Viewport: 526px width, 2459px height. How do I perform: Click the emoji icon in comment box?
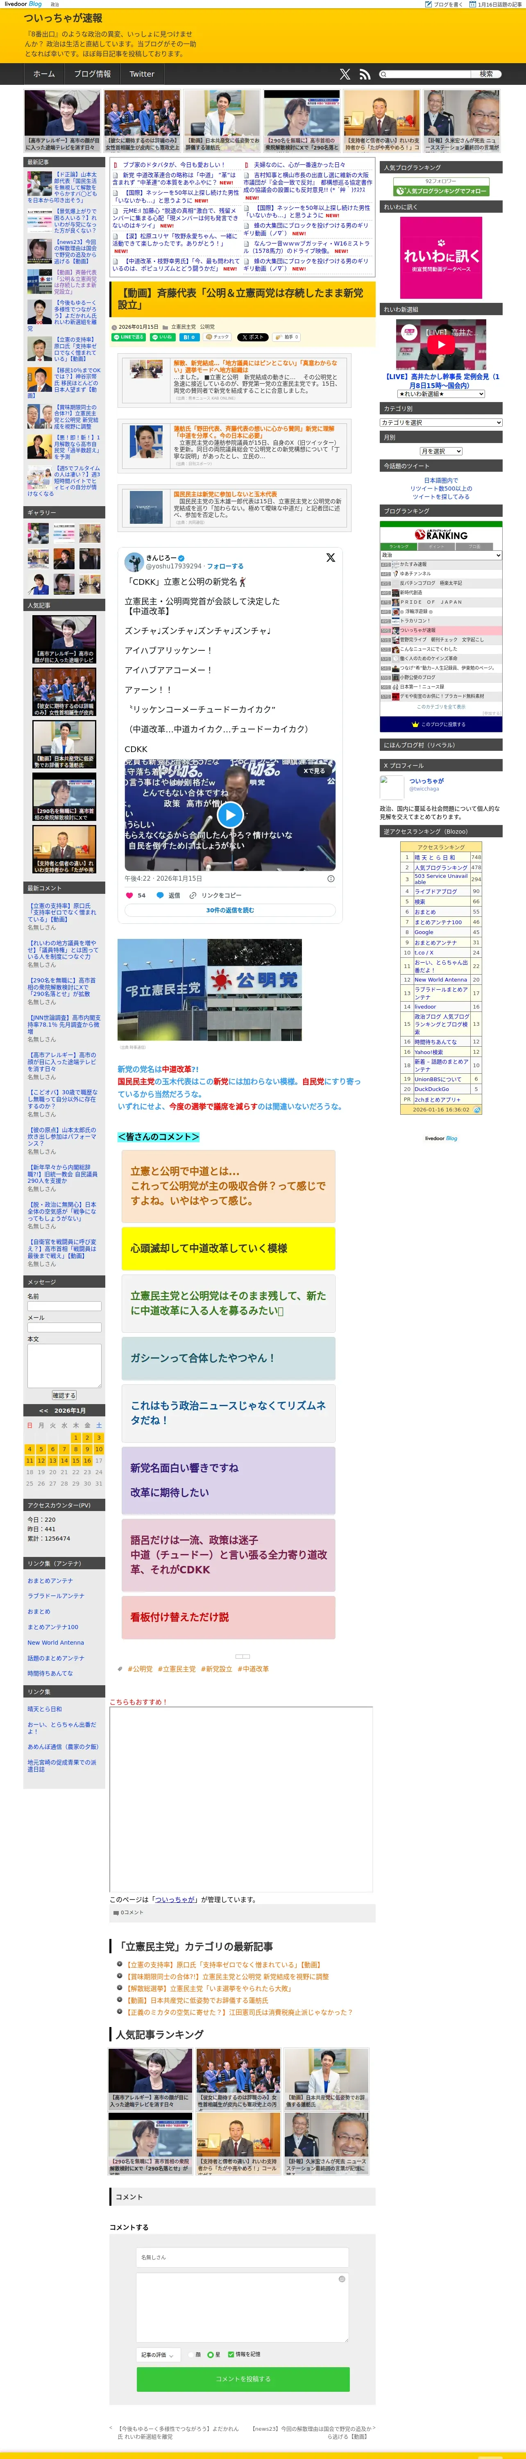tap(342, 2279)
